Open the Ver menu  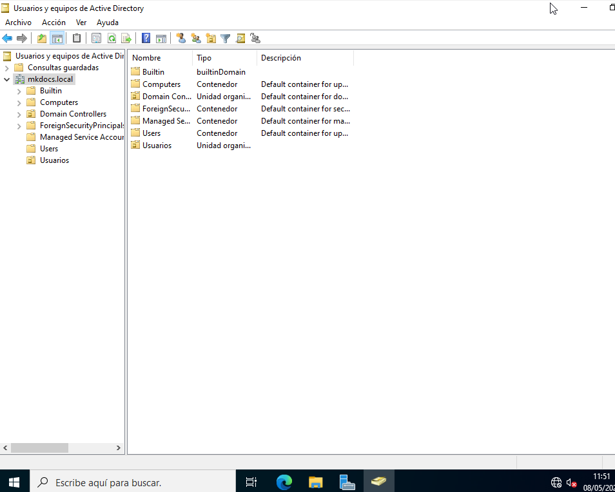[x=81, y=22]
